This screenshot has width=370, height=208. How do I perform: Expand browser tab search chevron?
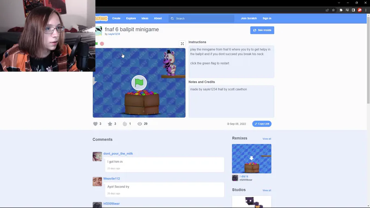point(339,3)
